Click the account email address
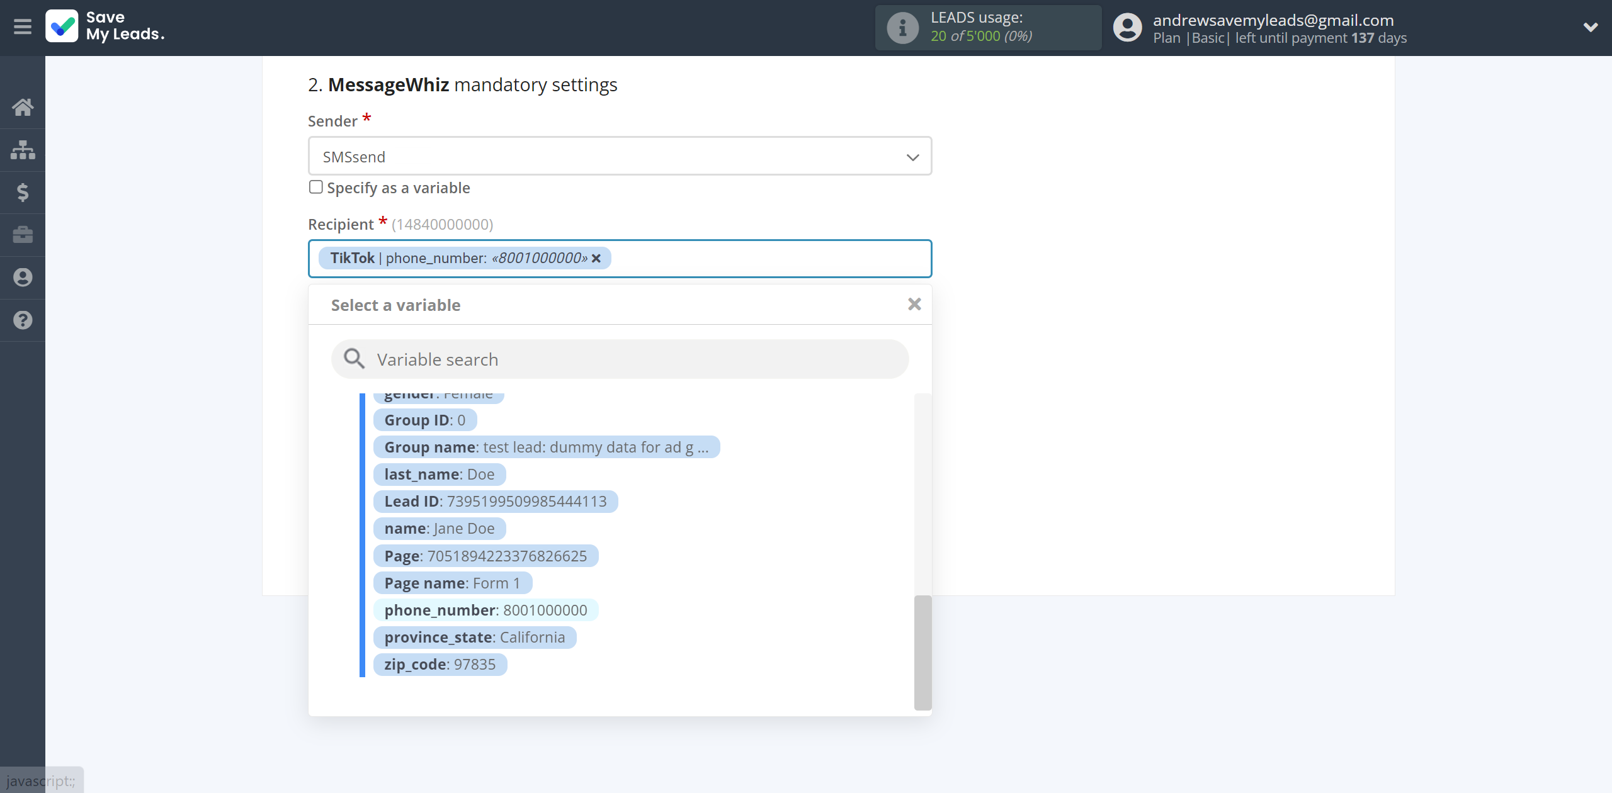The width and height of the screenshot is (1612, 793). [1273, 20]
